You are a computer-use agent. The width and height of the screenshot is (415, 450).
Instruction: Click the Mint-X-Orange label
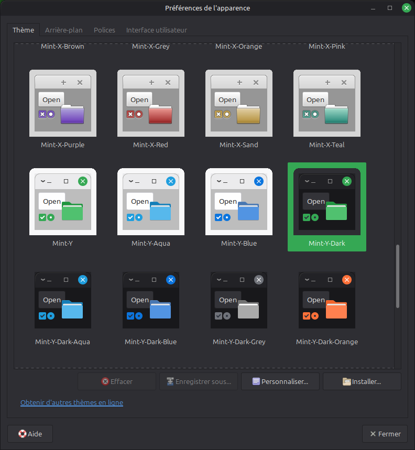(x=239, y=47)
